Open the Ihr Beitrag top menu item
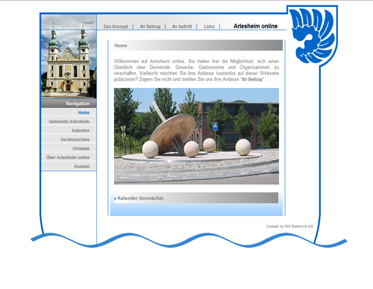This screenshot has width=373, height=289. (150, 27)
